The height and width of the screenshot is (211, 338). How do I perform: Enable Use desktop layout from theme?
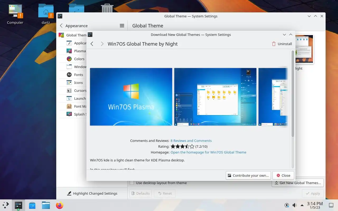pos(132,183)
